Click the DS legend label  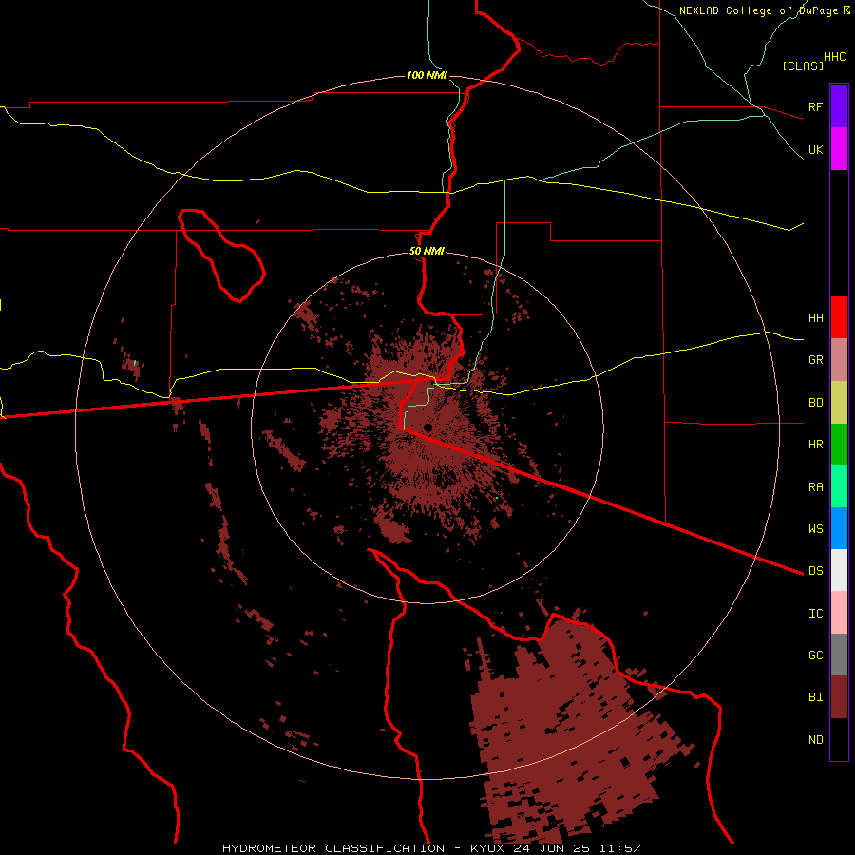[x=815, y=570]
